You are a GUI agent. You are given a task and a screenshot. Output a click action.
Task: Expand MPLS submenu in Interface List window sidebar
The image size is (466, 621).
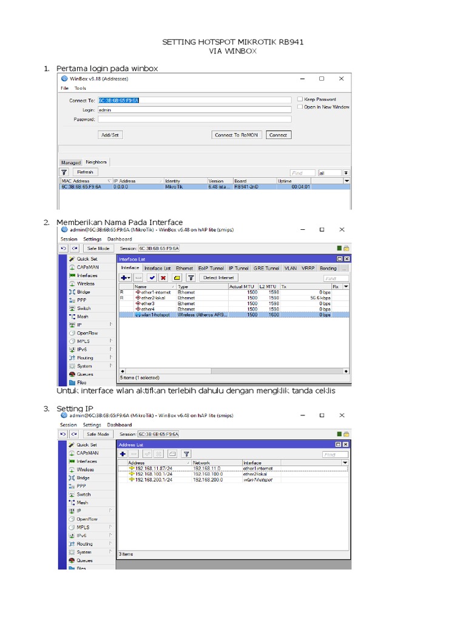click(x=91, y=341)
